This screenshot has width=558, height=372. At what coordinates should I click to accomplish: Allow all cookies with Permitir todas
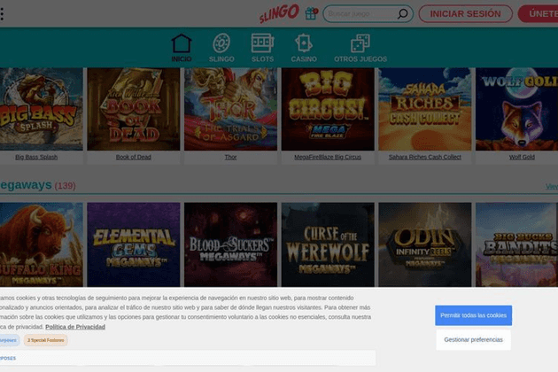(473, 315)
